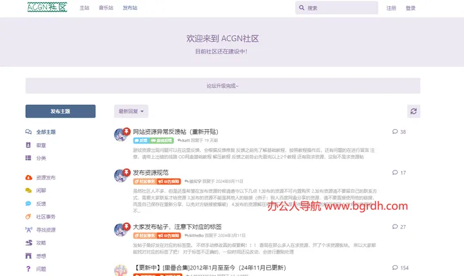Viewport: 464px width, 276px height.
Task: Open the 音乐站 navigation link
Action: pyautogui.click(x=106, y=8)
